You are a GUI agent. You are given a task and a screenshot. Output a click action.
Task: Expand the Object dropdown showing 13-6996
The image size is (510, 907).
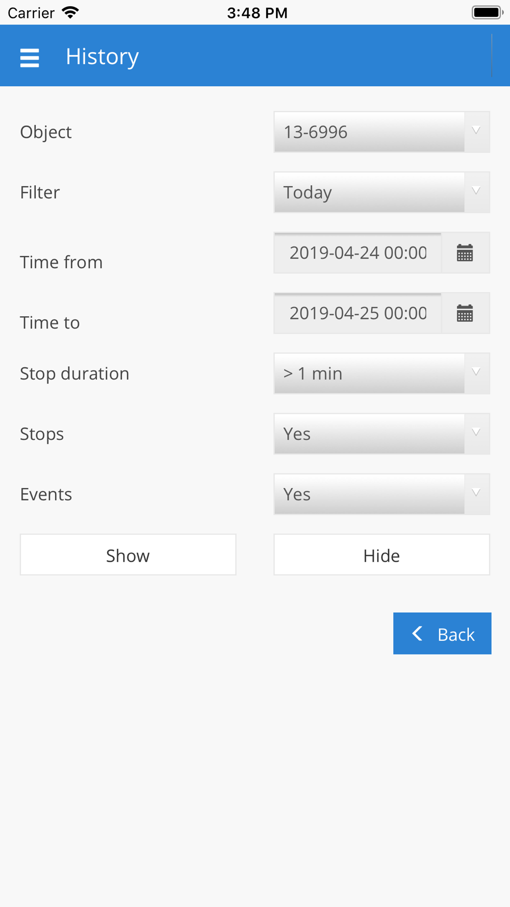(x=381, y=132)
